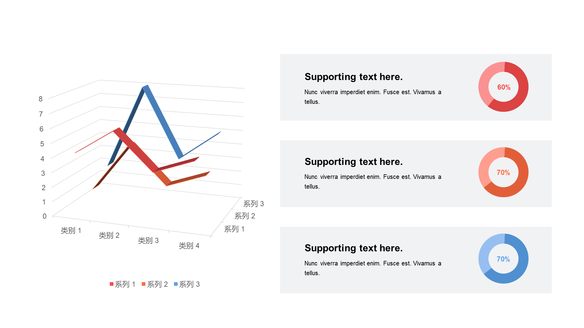Click the vertical axis value 8
The height and width of the screenshot is (328, 584).
click(41, 99)
